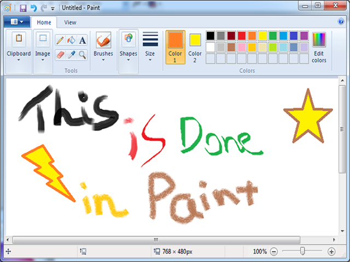
Task: Select the Fill with color bucket tool
Action: pos(71,40)
